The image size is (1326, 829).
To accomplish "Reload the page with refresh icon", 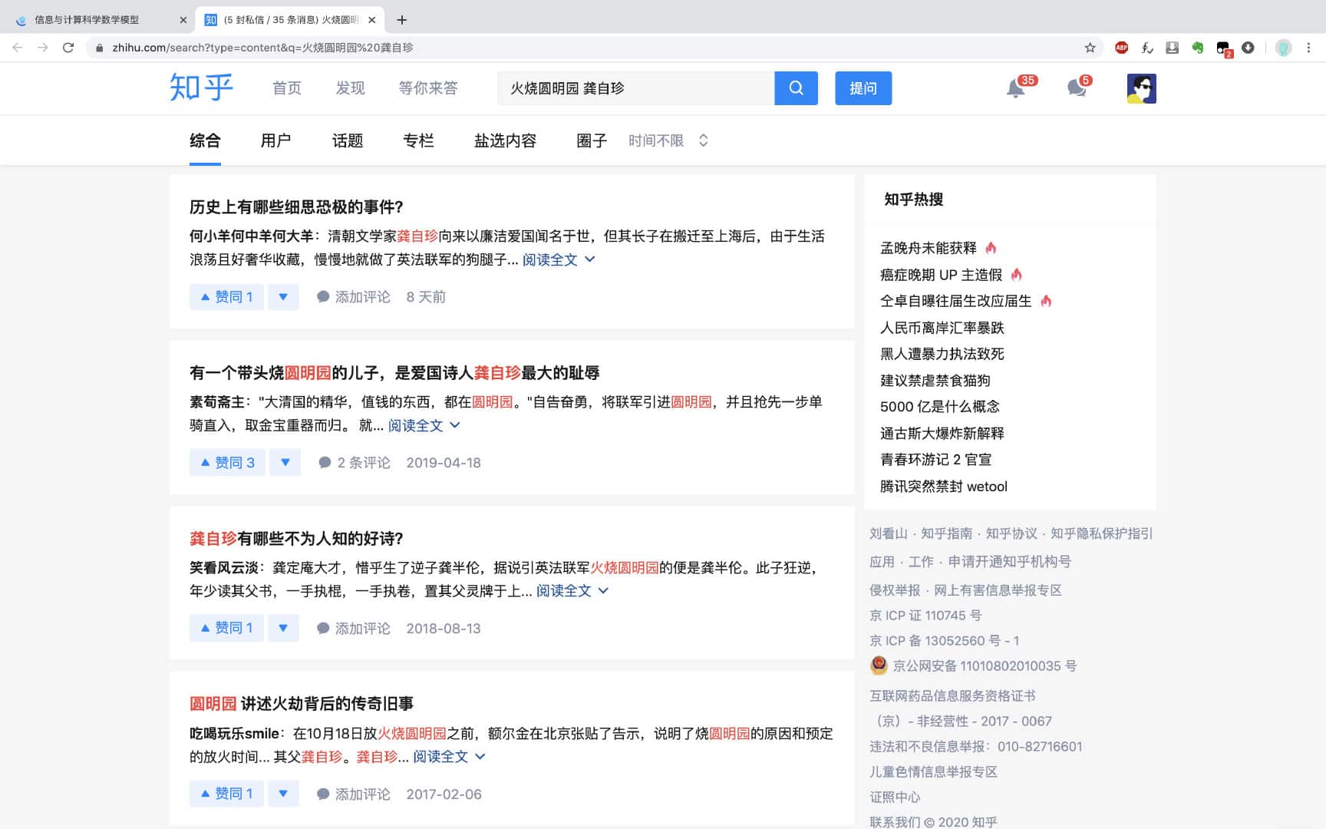I will (68, 48).
